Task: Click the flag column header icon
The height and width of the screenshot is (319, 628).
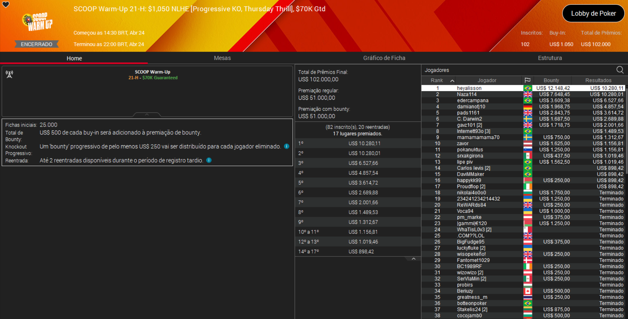Action: pos(527,80)
